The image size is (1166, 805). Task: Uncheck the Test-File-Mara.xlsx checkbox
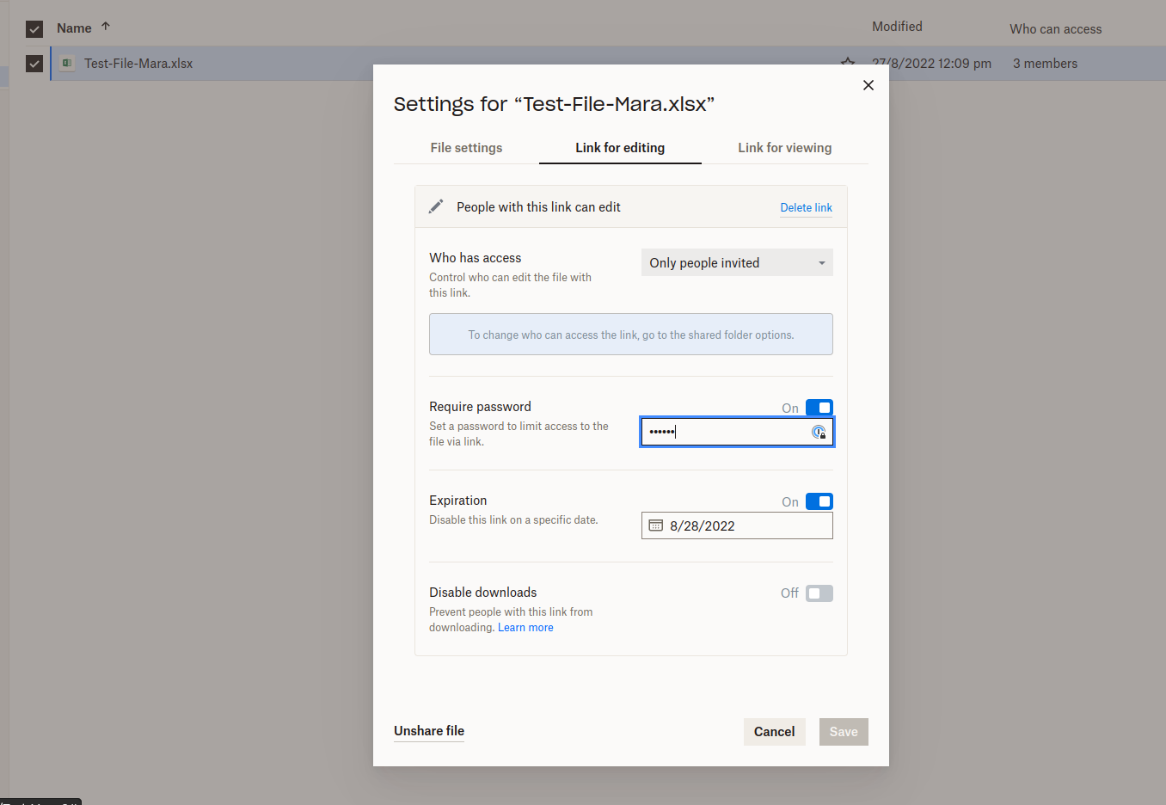tap(34, 64)
